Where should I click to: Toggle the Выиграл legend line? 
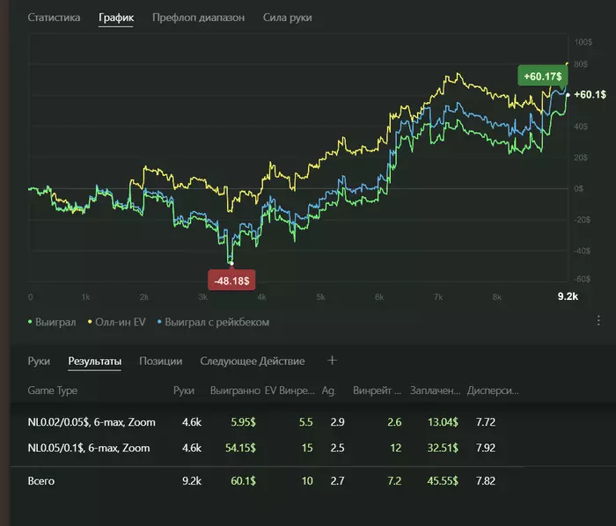click(x=52, y=322)
